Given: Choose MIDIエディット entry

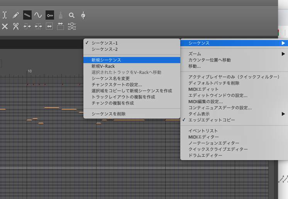Looking at the screenshot, I should coord(234,89).
